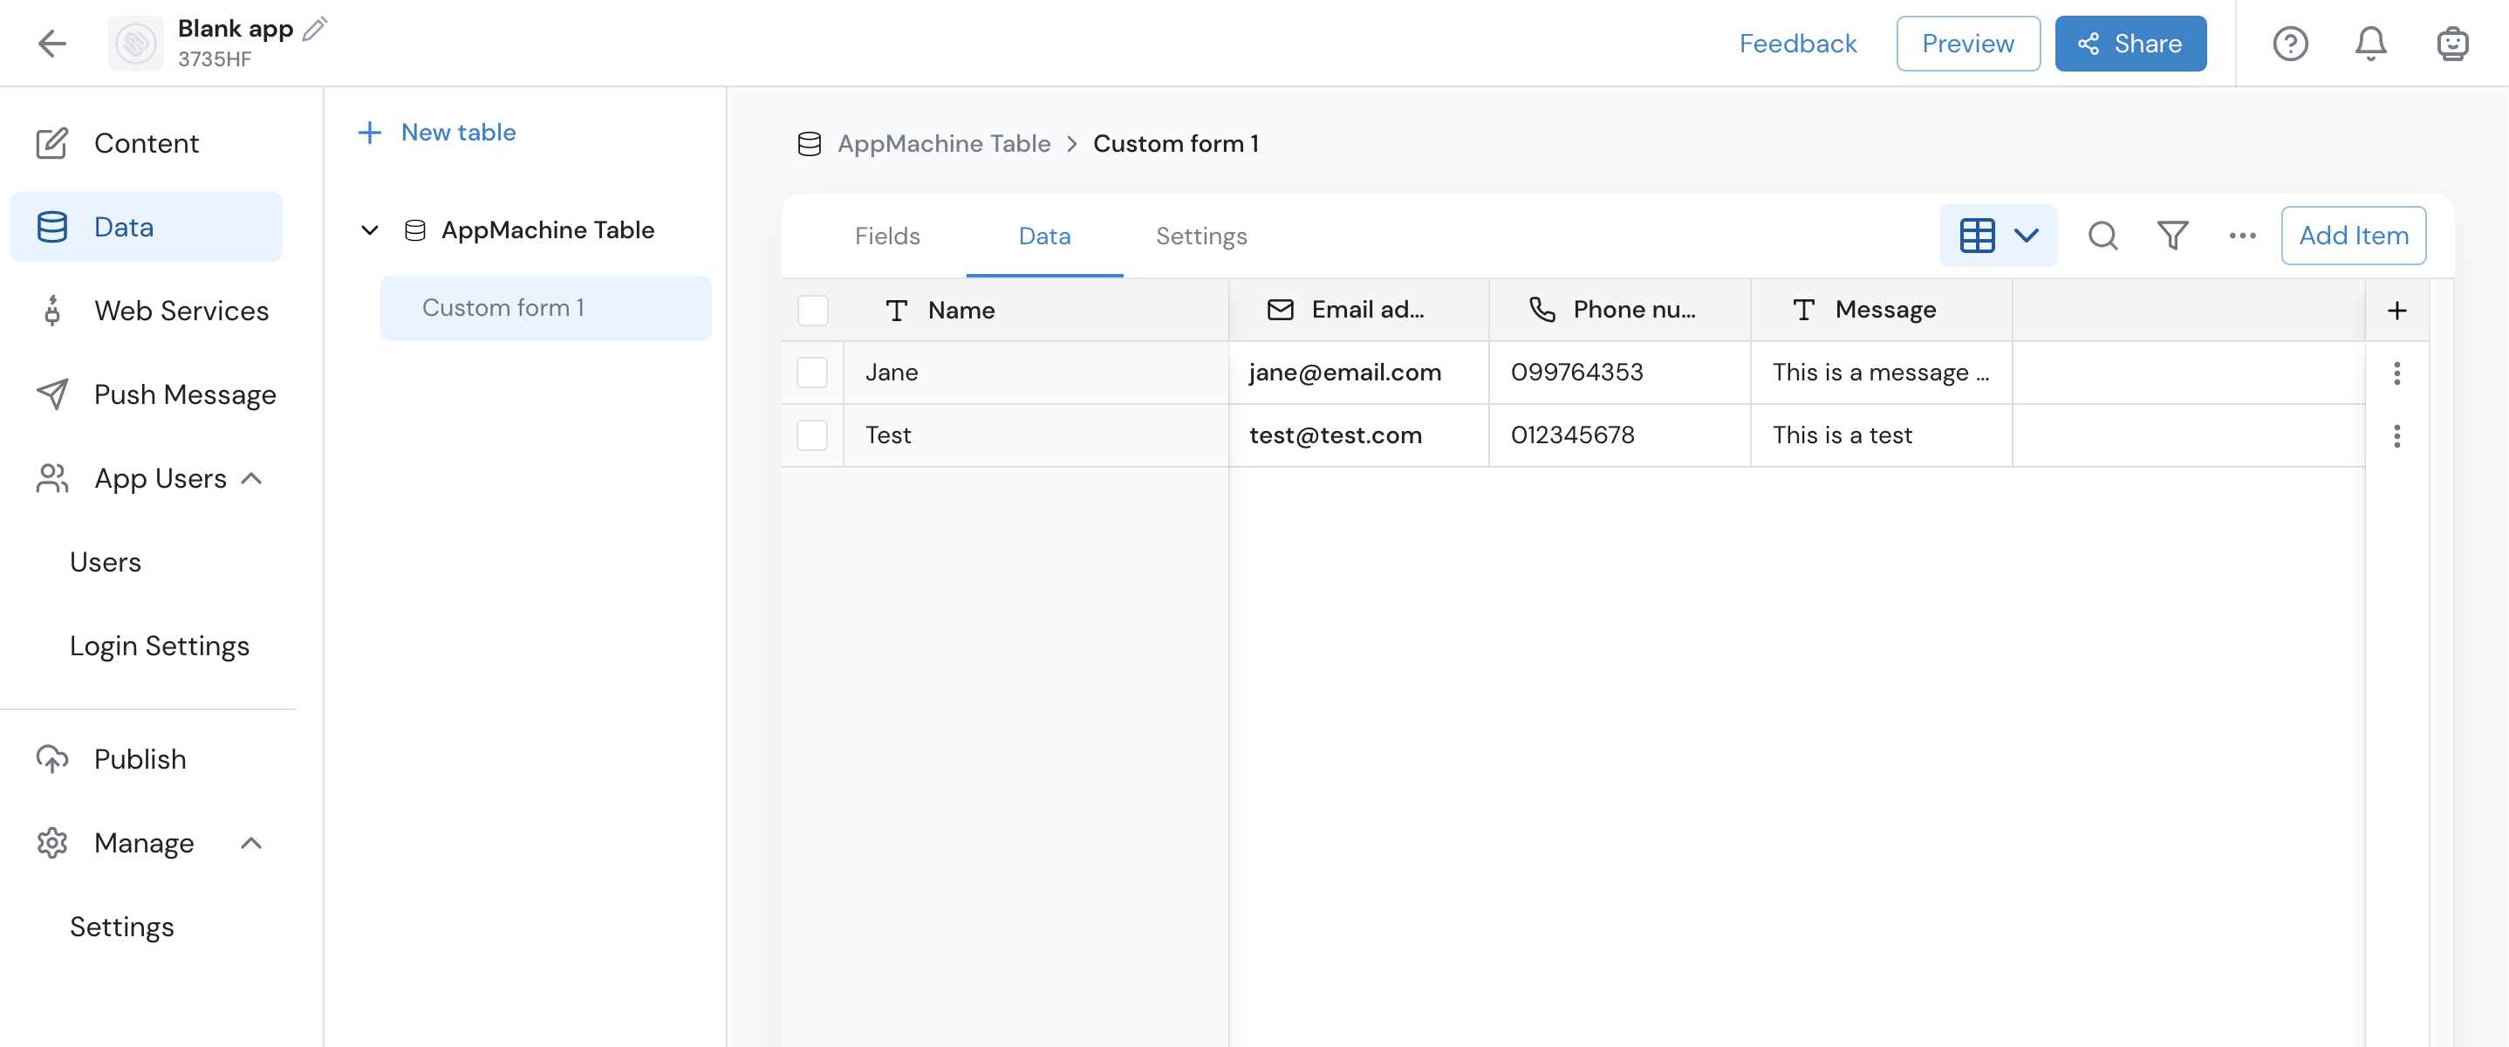
Task: Open the Push Message section
Action: (x=185, y=393)
